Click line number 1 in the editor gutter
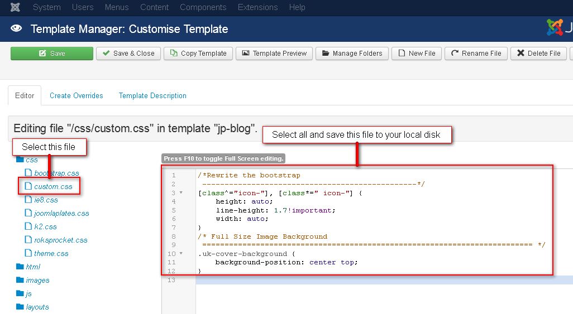This screenshot has width=573, height=314. click(174, 175)
